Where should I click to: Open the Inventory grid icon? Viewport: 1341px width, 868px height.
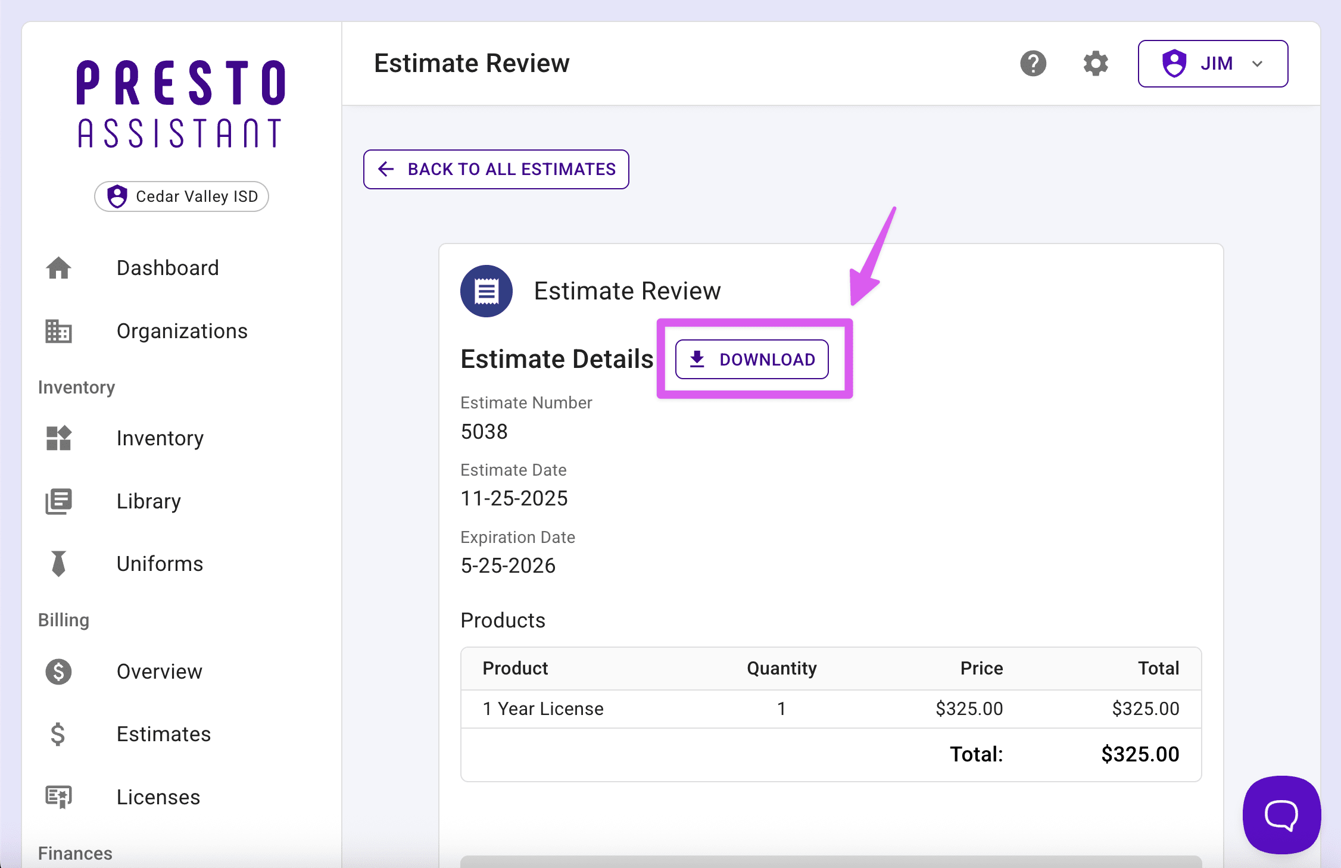[x=58, y=439]
